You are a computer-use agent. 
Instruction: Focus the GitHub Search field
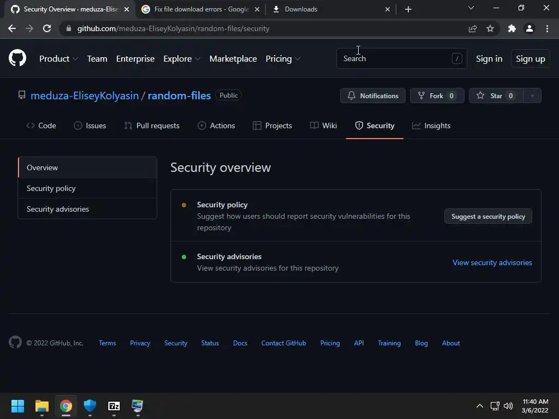[401, 58]
